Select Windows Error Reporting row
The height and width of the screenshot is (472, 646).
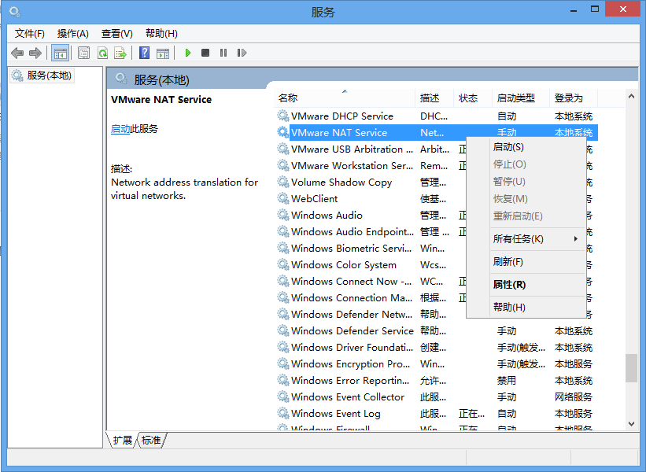(x=436, y=380)
